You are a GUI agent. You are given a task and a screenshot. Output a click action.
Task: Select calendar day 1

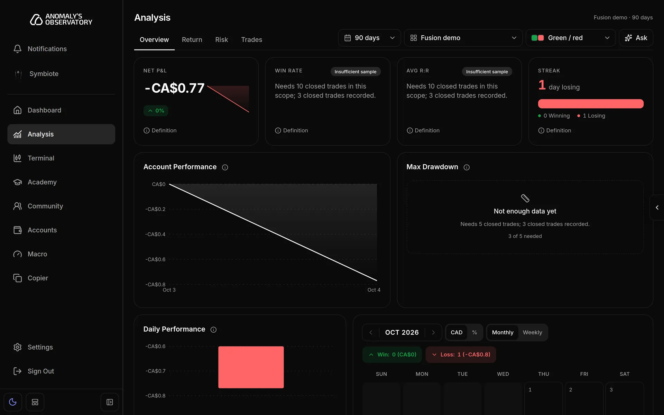coord(543,398)
